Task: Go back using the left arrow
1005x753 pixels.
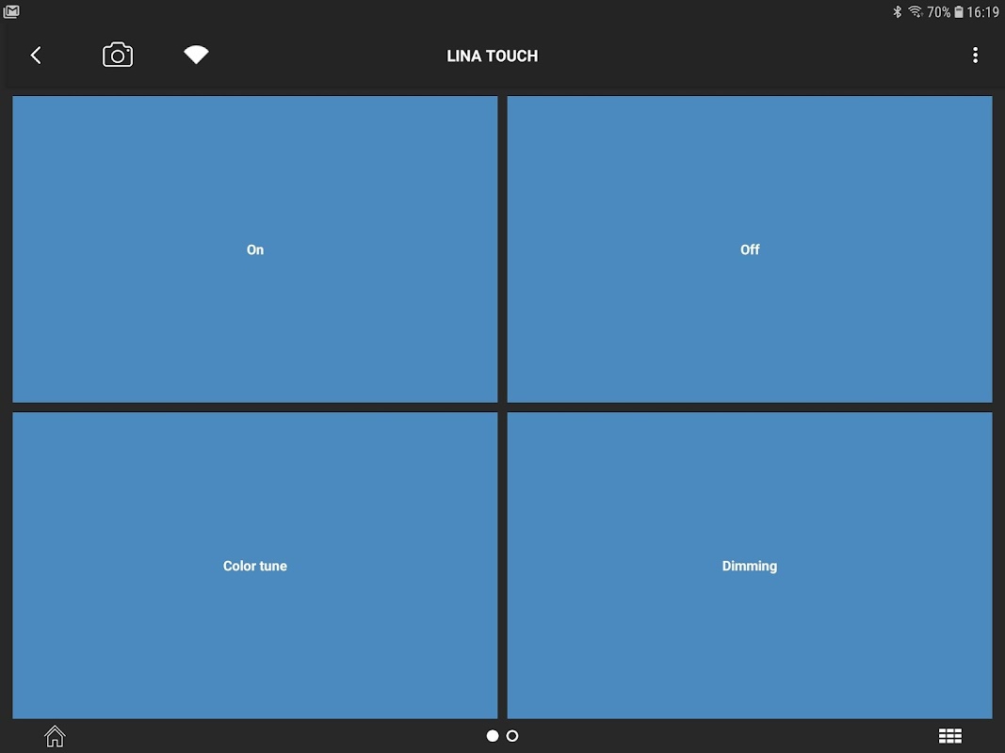Action: pyautogui.click(x=36, y=56)
